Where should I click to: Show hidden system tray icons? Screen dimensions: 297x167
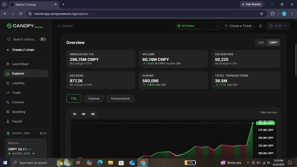[x=248, y=163]
